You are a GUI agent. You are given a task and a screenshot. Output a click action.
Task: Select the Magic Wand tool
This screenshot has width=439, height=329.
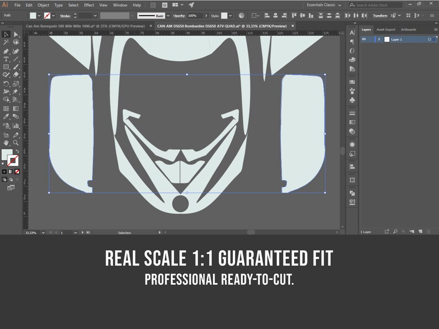6,43
